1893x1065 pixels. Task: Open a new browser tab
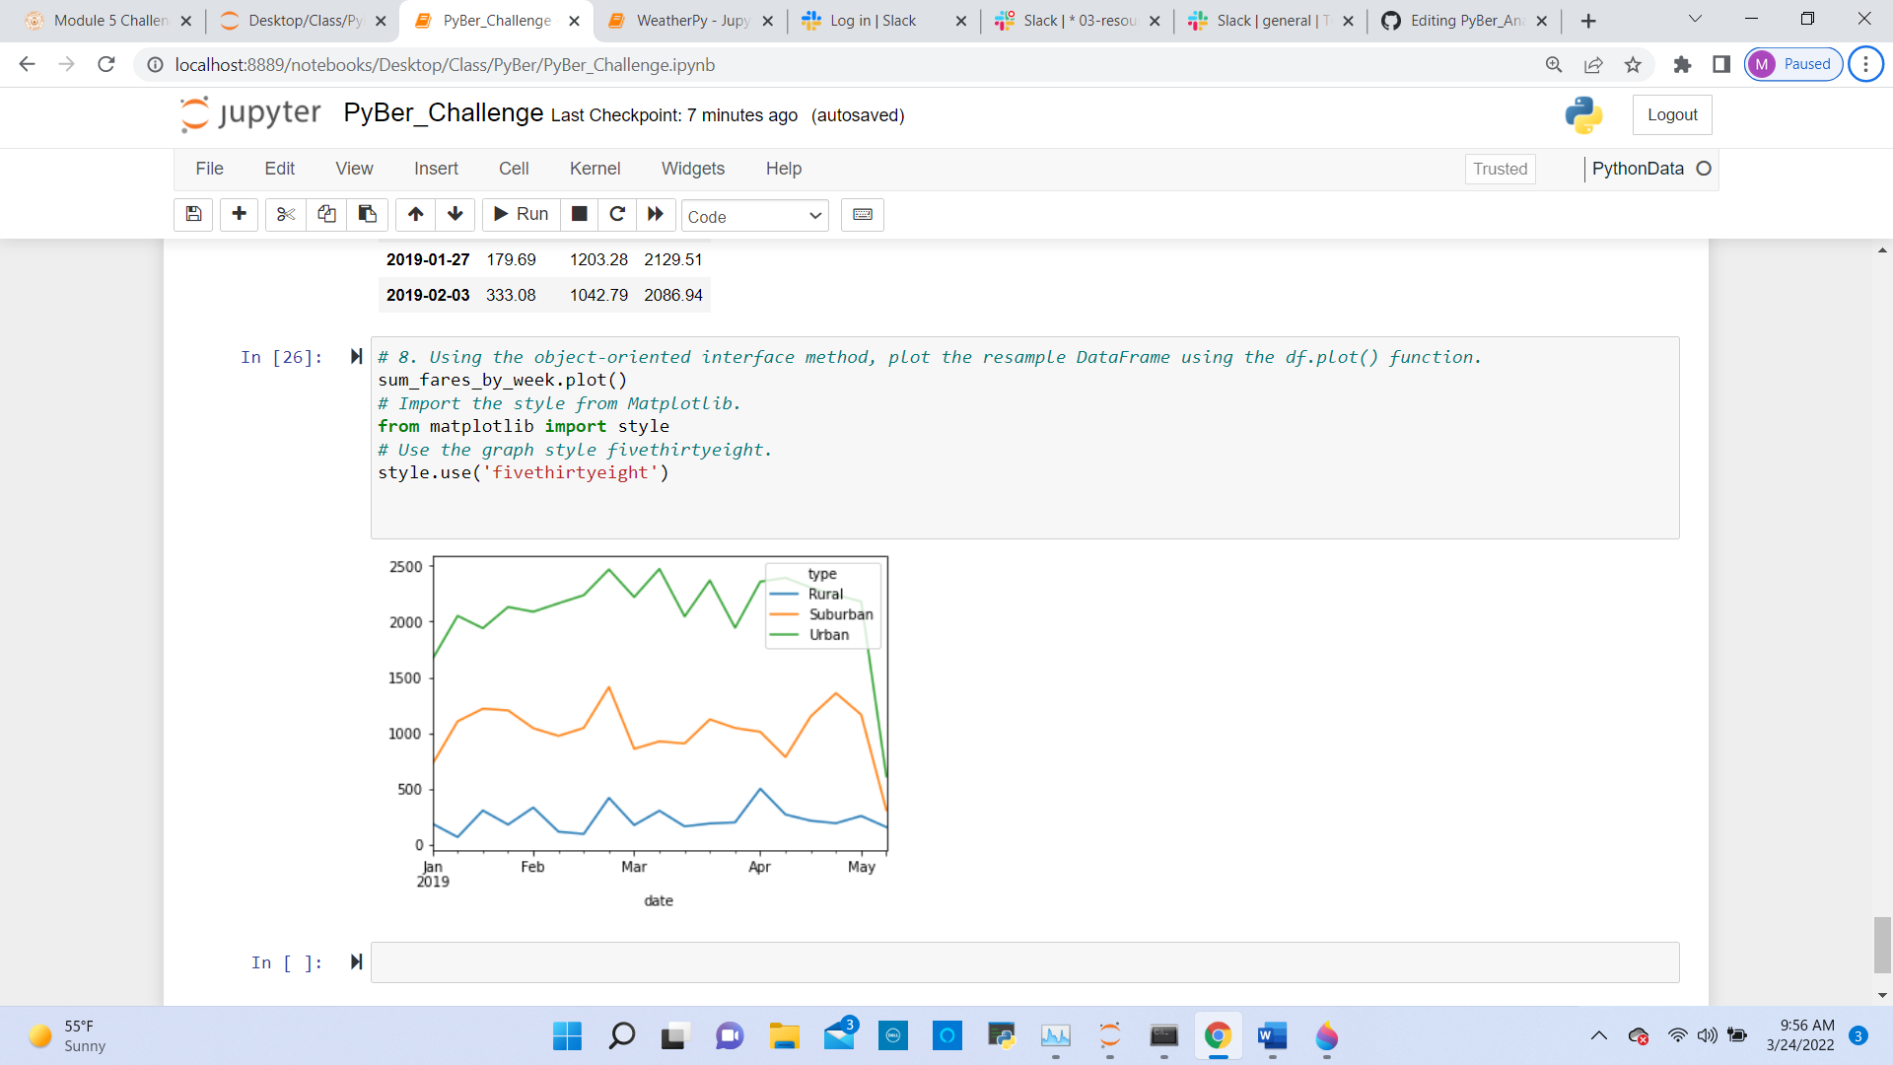pyautogui.click(x=1588, y=21)
